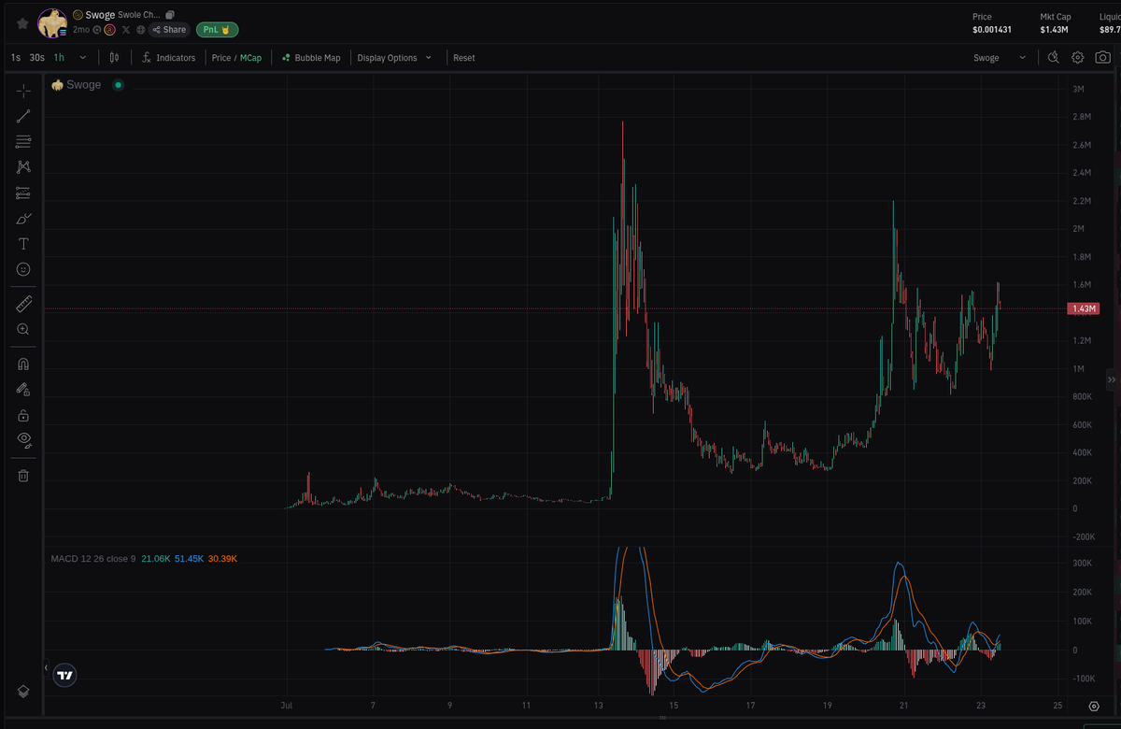
Task: Click MACD signal value 30.39K
Action: (x=222, y=559)
